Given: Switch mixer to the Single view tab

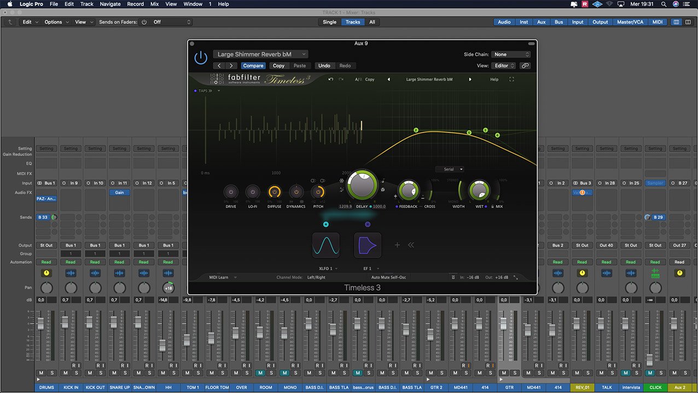Looking at the screenshot, I should click(x=329, y=22).
